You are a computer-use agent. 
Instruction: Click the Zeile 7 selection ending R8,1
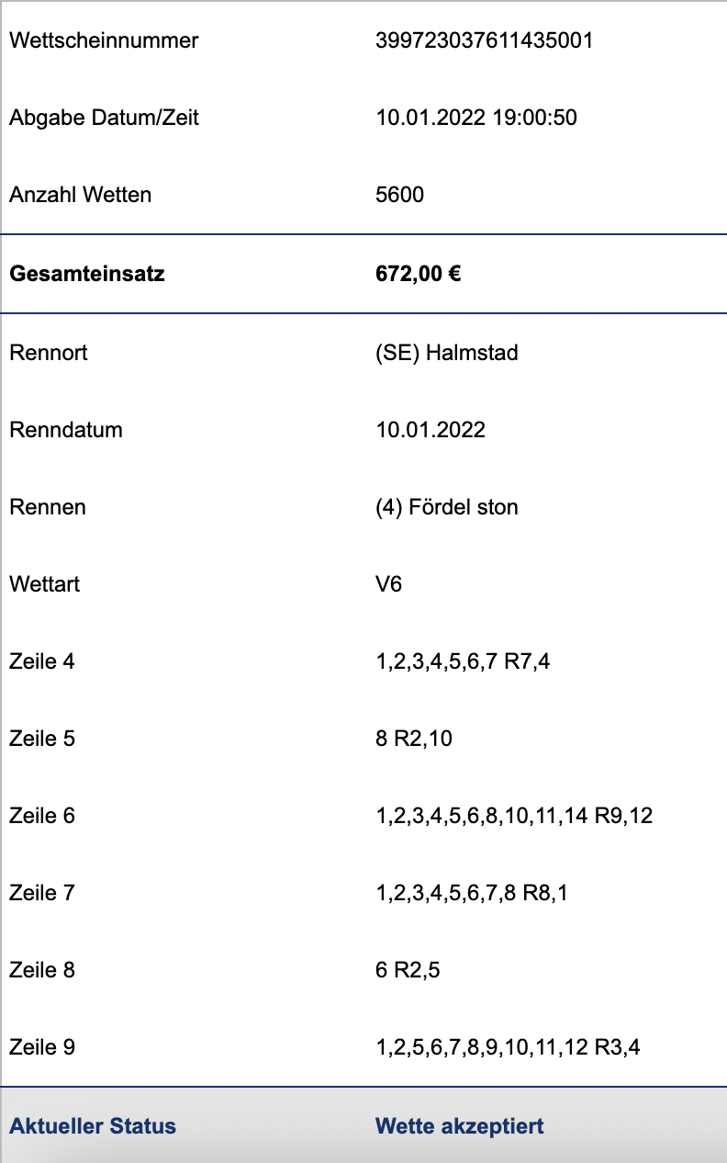(472, 893)
